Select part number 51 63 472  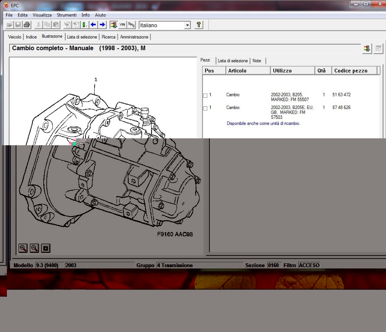point(341,95)
